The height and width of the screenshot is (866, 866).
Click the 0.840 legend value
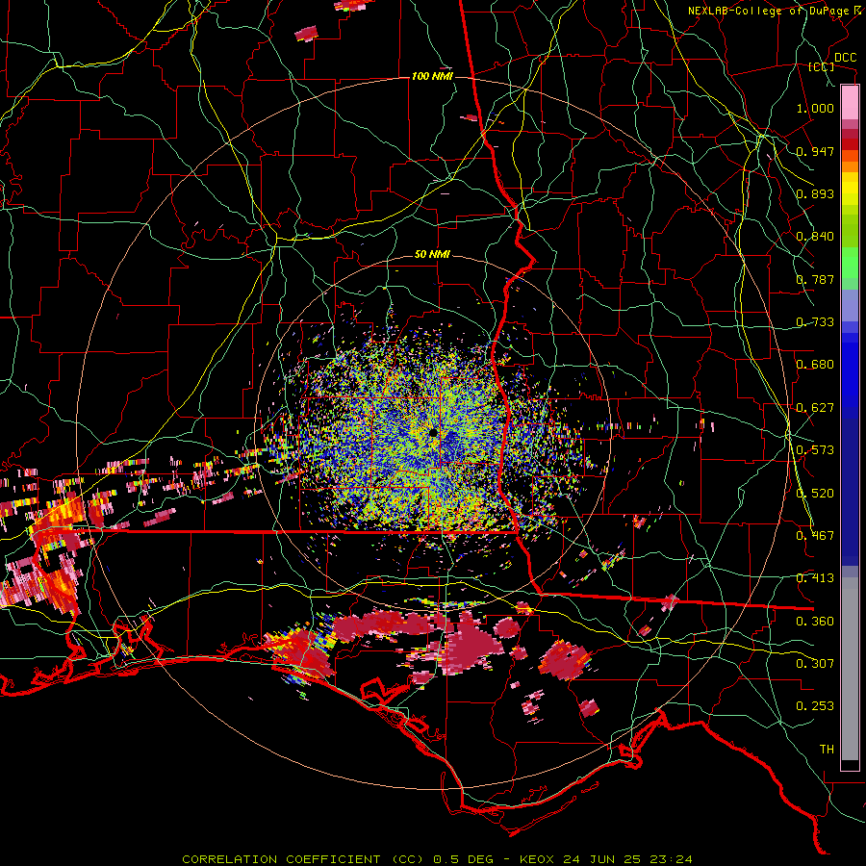(815, 237)
